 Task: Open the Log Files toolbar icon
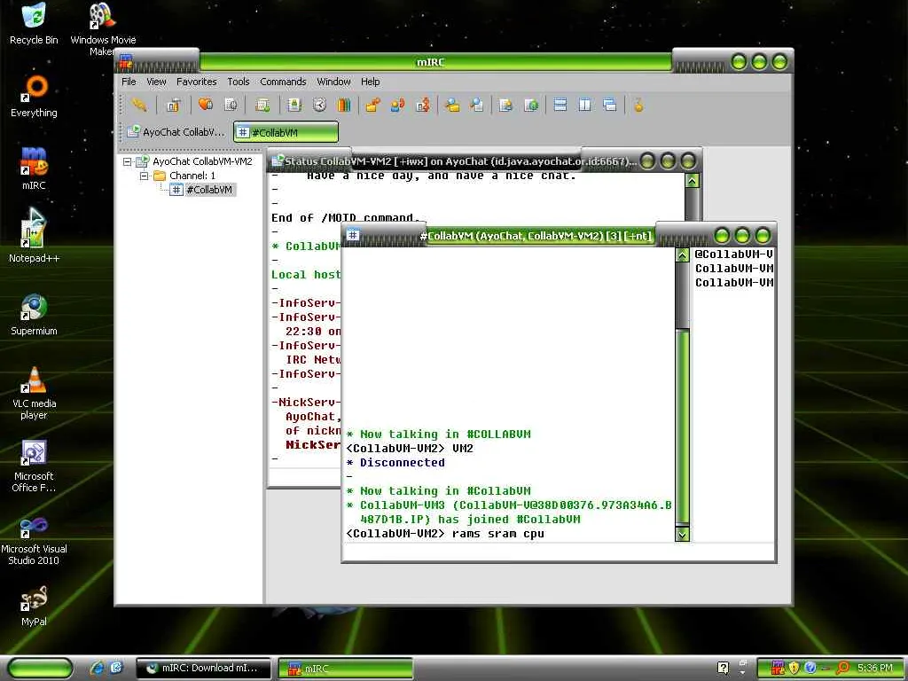tap(476, 105)
